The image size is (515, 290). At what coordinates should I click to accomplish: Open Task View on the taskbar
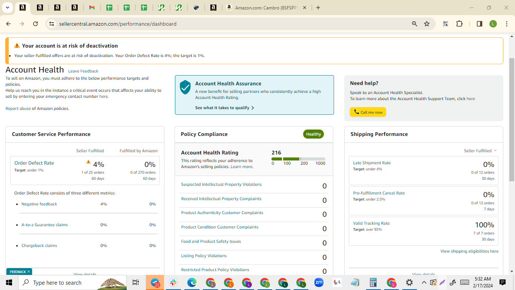tap(136, 282)
